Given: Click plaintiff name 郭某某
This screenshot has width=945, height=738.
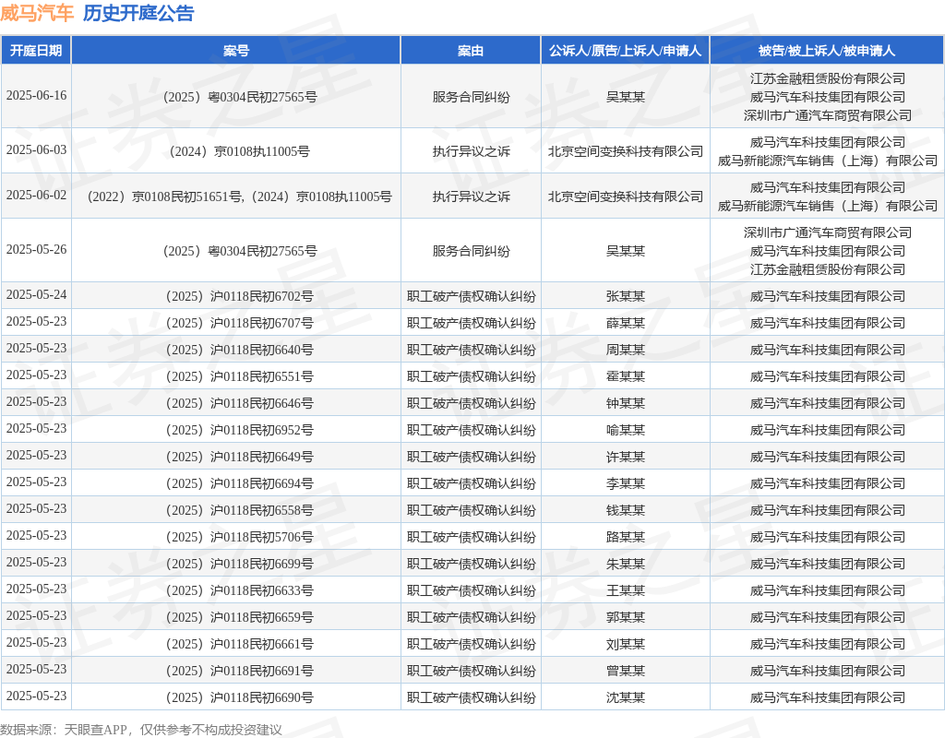Looking at the screenshot, I should tap(626, 617).
